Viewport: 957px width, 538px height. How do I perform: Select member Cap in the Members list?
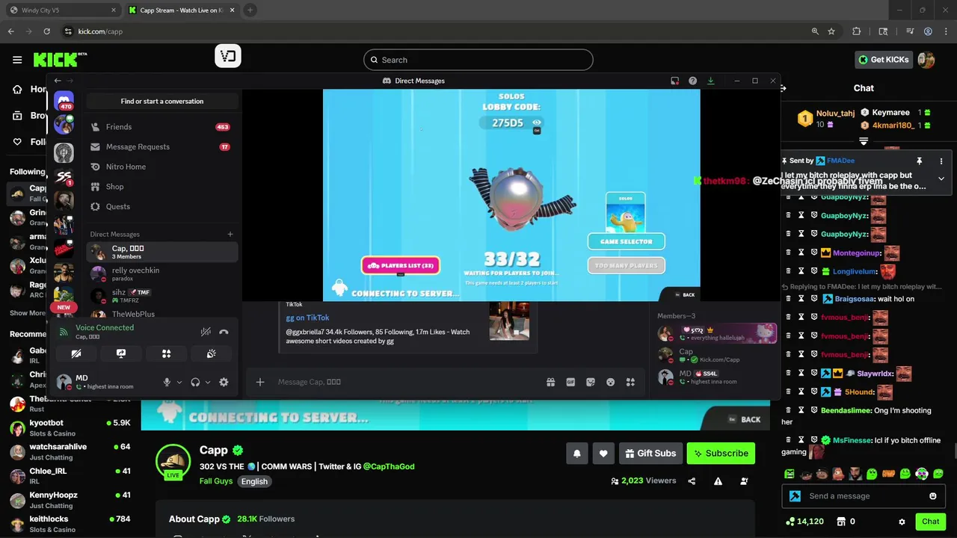click(716, 355)
